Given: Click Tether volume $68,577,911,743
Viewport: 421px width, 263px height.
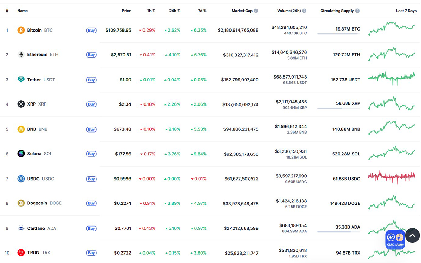Looking at the screenshot, I should coord(290,77).
